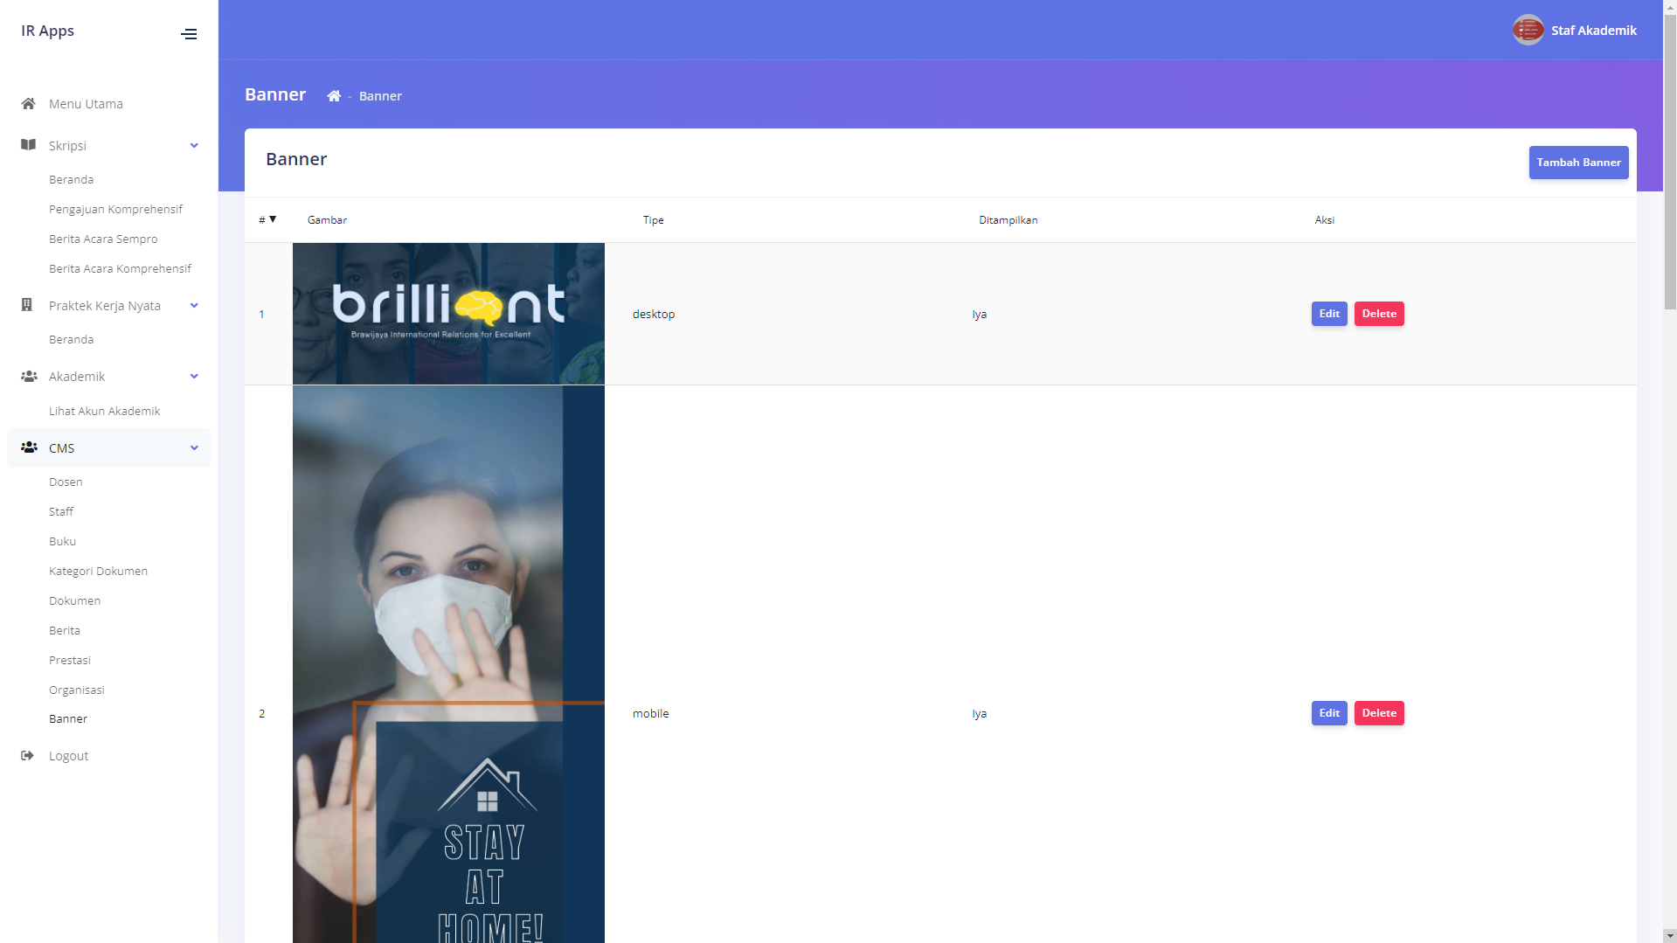Collapse the Praktek Kerja Nyata chevron
Screen dimensions: 1677x943
tap(194, 305)
